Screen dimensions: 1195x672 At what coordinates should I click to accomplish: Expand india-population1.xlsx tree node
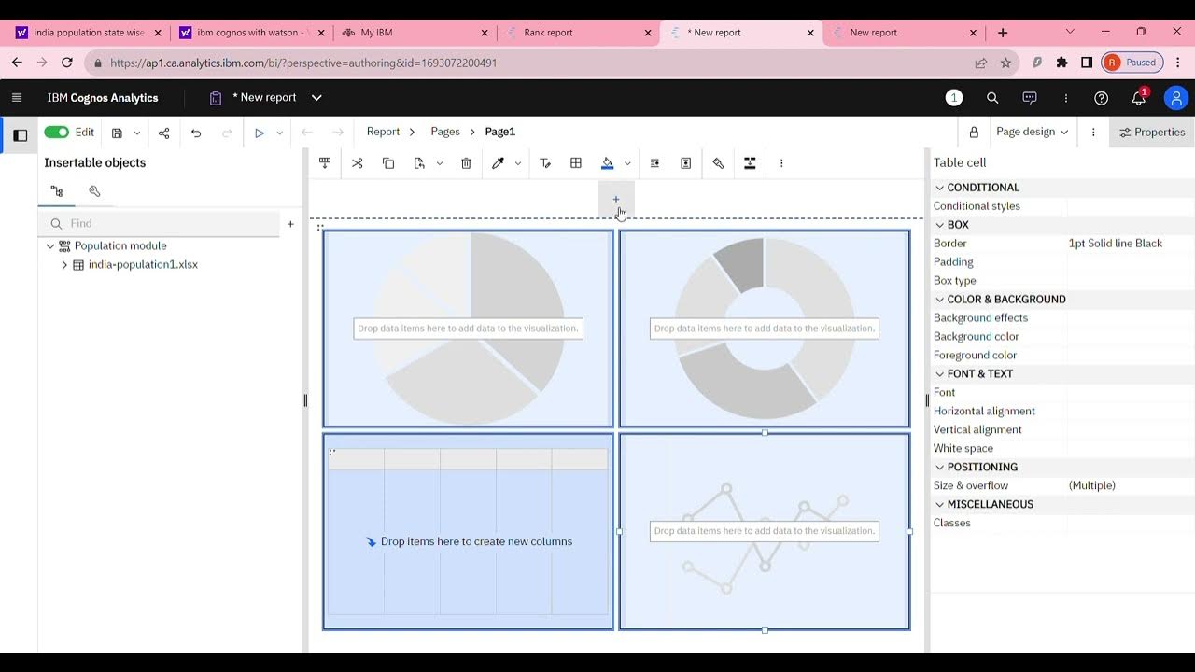tap(64, 265)
